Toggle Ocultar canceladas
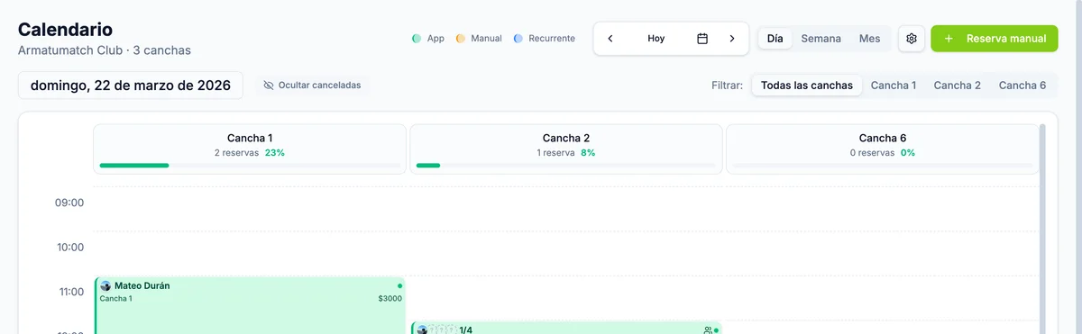1082x334 pixels. 312,86
